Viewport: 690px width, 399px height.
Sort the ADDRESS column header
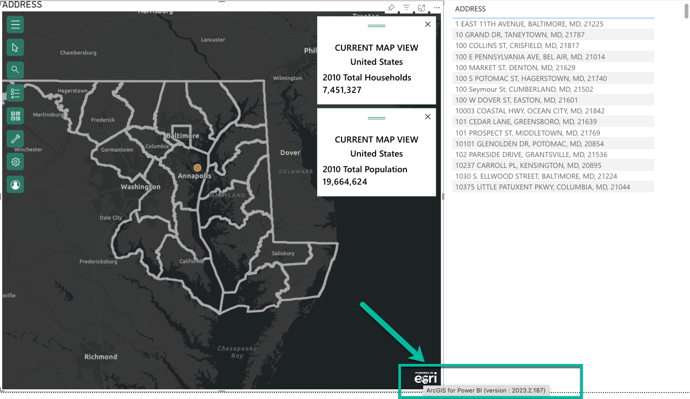click(469, 9)
